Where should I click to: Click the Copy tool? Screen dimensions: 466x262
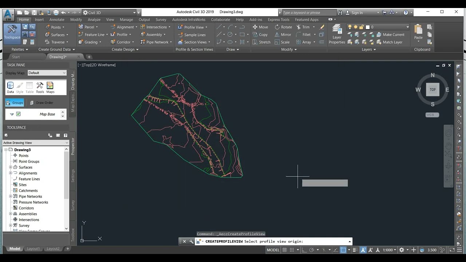pos(260,35)
